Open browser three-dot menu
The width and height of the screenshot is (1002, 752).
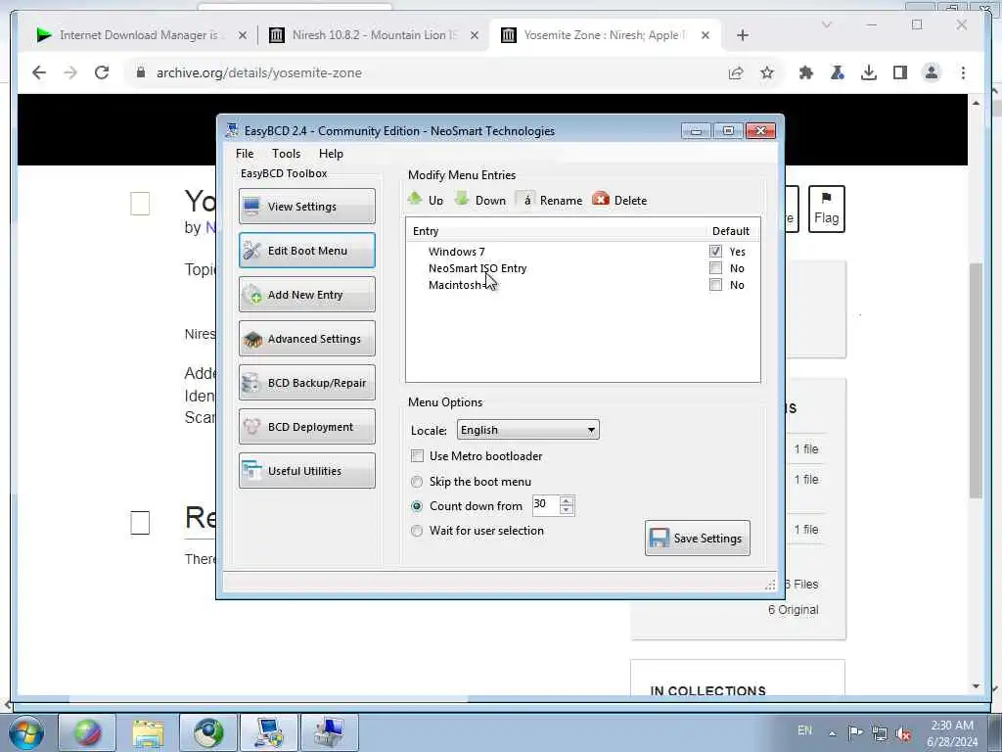coord(963,72)
